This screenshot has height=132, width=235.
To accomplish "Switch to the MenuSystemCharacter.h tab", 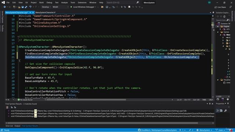I will pyautogui.click(x=46, y=12).
